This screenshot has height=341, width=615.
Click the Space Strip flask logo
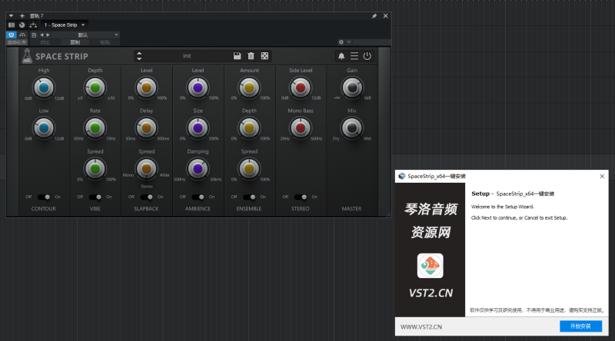[27, 56]
